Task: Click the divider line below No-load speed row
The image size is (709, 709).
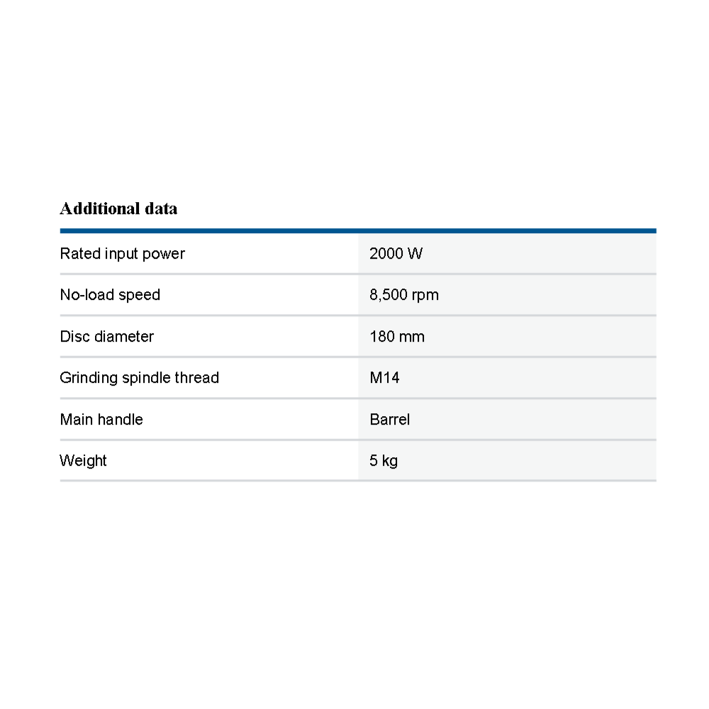Action: 358,316
